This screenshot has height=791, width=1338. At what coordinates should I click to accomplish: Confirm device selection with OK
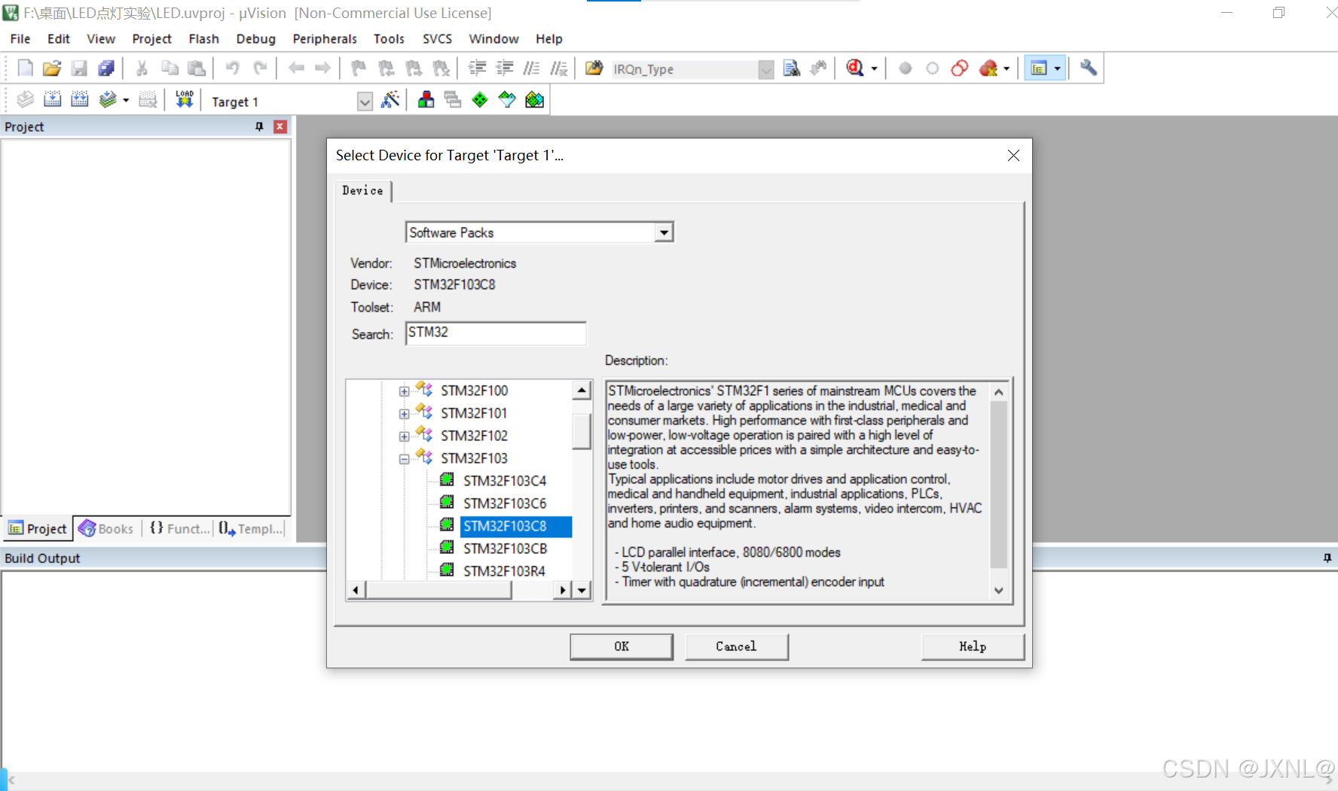coord(622,646)
